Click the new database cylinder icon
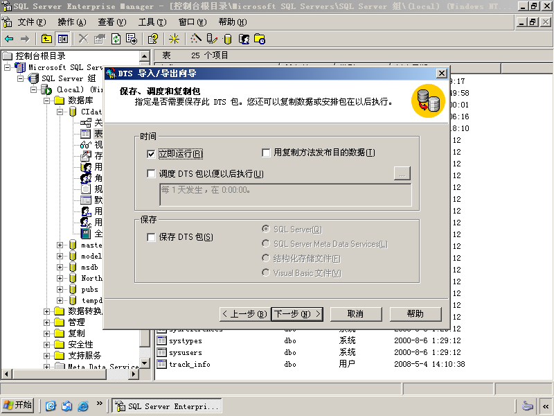 pos(228,39)
